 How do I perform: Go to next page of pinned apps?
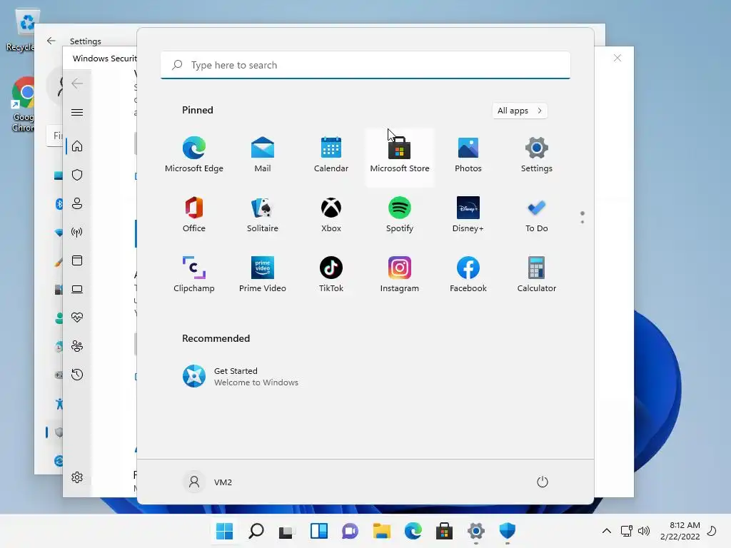(x=583, y=222)
